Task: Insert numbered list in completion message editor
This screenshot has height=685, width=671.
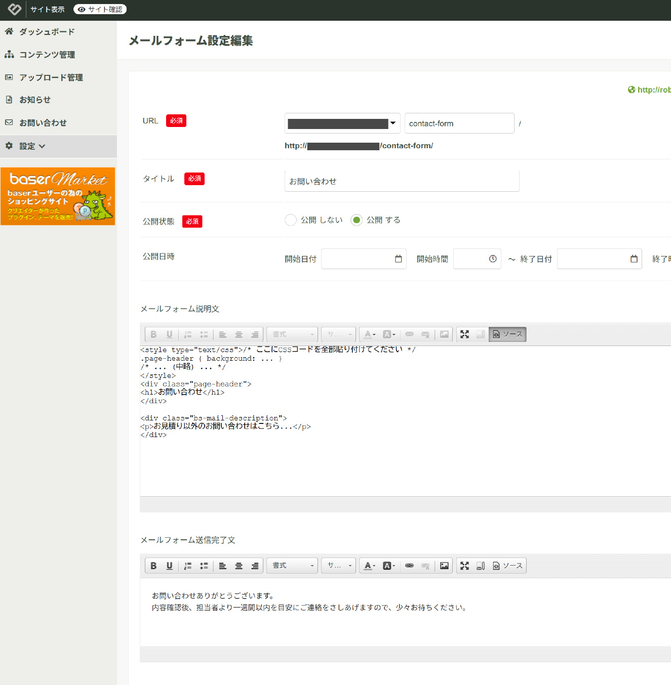Action: (188, 566)
